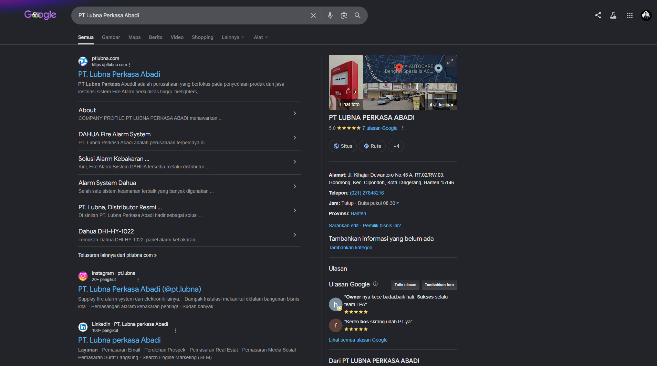Expand opening hours 'Buka pukul 08.30'
Image resolution: width=657 pixels, height=366 pixels.
(378, 203)
